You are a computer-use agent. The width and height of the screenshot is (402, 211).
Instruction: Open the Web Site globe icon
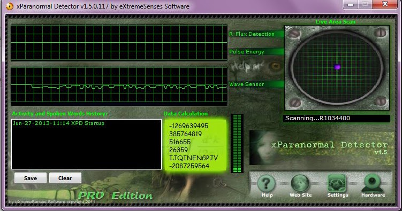300,184
